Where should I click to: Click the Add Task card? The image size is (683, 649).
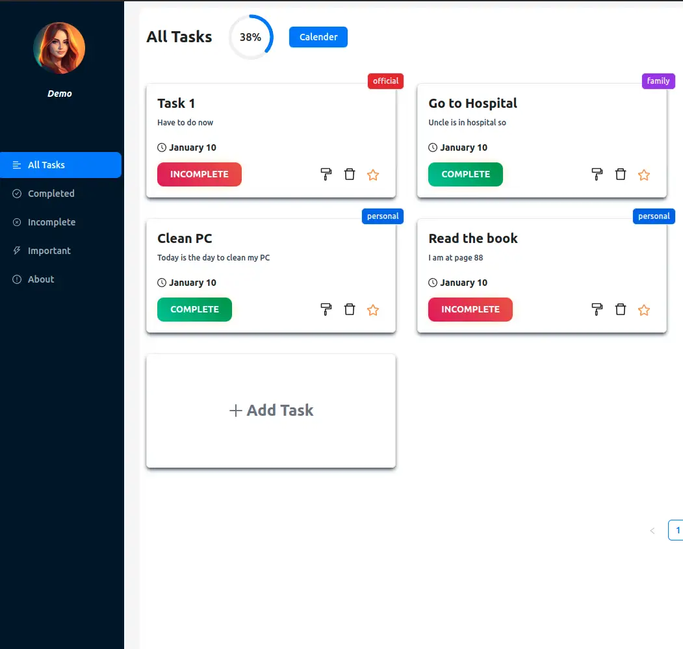[271, 411]
